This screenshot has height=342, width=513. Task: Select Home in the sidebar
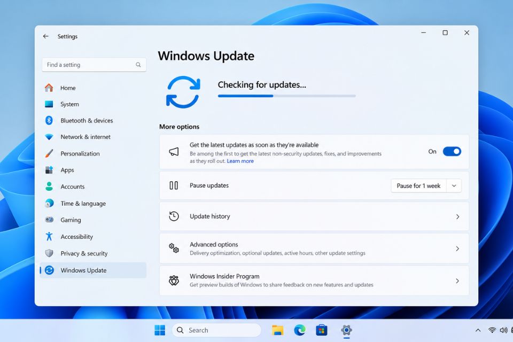(92, 88)
